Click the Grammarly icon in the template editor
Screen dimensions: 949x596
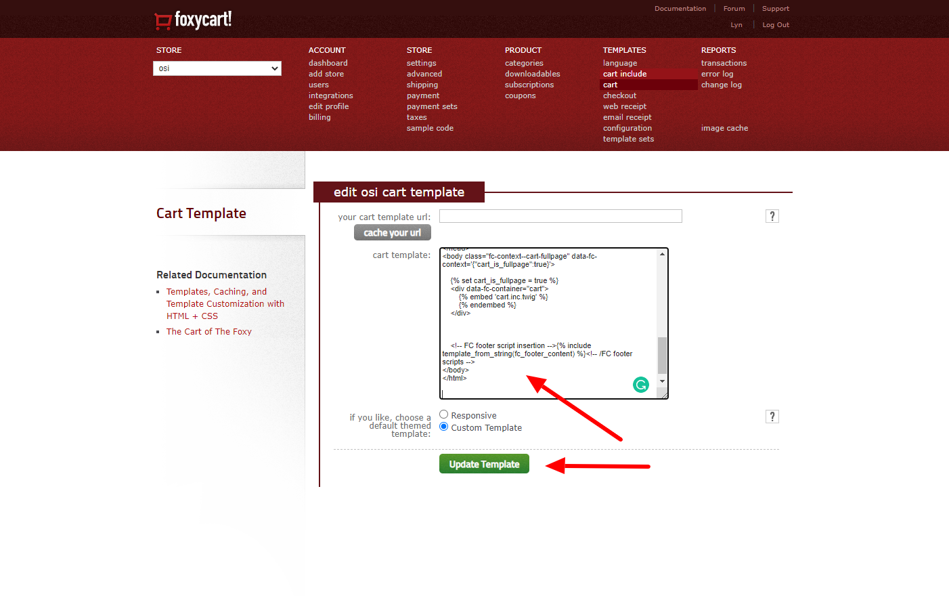[640, 385]
